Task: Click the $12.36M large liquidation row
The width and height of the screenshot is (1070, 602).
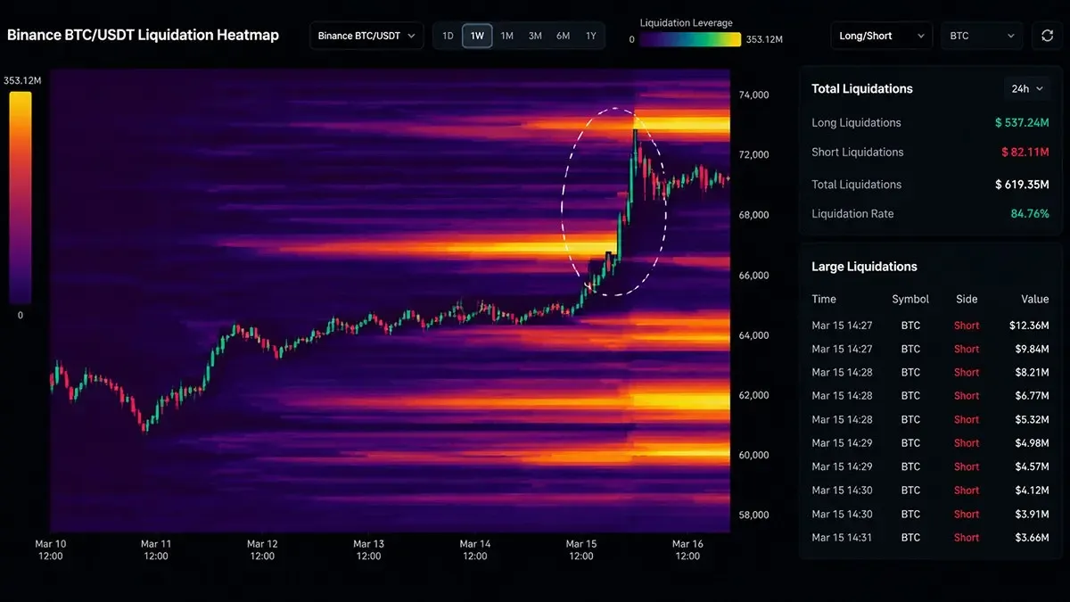Action: point(930,326)
